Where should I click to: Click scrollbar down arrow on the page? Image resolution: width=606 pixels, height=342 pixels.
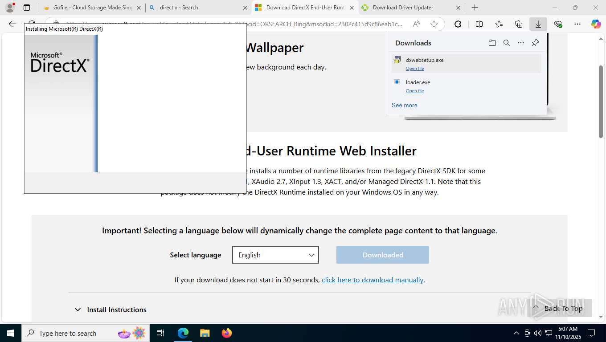tap(601, 317)
